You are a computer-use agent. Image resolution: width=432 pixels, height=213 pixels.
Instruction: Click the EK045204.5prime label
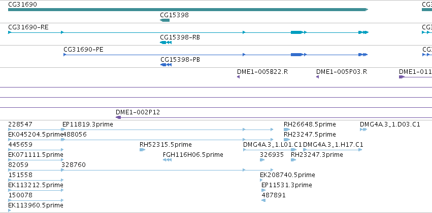[x=36, y=135]
